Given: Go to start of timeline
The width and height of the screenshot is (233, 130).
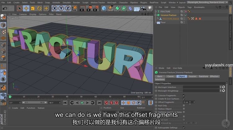Looking at the screenshot, I should click(x=65, y=103).
